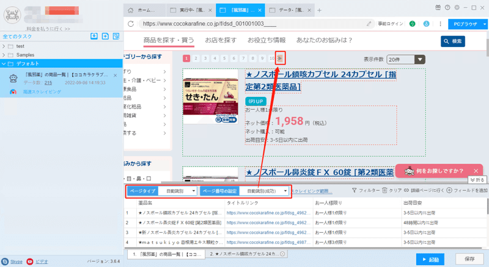Go to page 5 in pagination
This screenshot has width=489, height=267.
click(224, 58)
